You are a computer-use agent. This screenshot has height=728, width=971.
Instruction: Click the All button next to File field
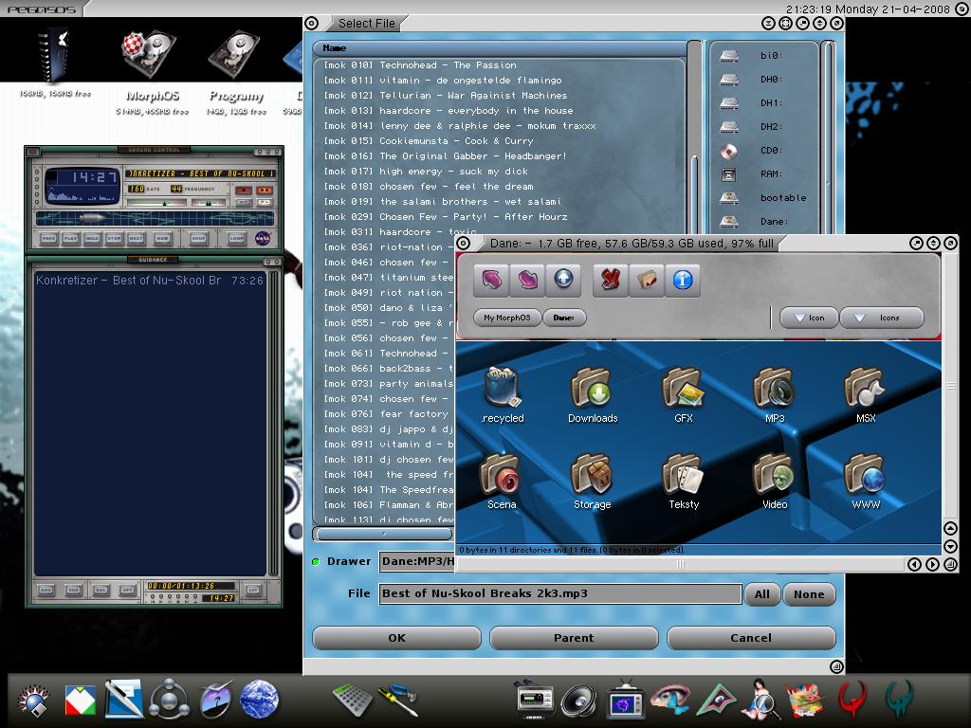[x=761, y=594]
